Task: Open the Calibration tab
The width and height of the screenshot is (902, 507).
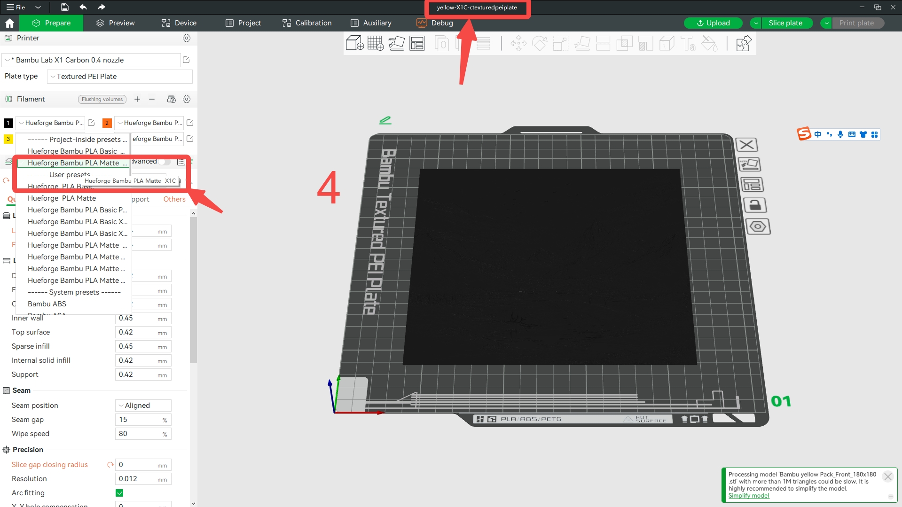Action: [x=307, y=23]
